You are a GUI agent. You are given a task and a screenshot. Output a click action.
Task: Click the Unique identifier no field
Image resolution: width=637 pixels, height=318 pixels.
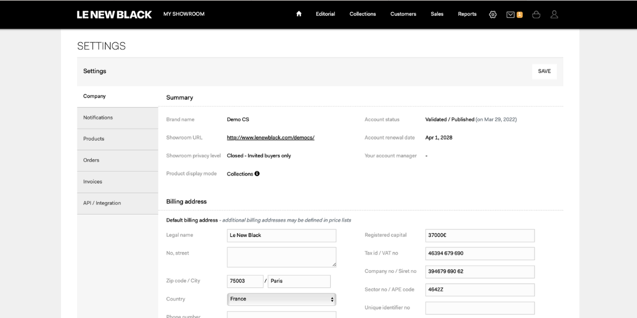pyautogui.click(x=480, y=308)
